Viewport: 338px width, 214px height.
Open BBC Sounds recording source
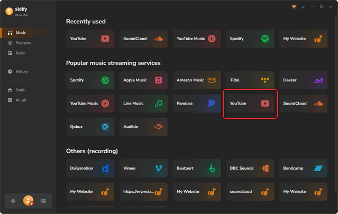[x=250, y=168]
